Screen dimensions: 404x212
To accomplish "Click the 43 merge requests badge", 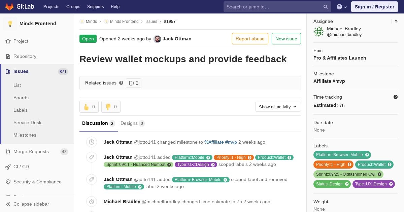I will [x=64, y=152].
